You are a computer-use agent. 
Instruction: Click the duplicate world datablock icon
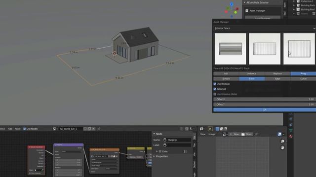(89, 129)
